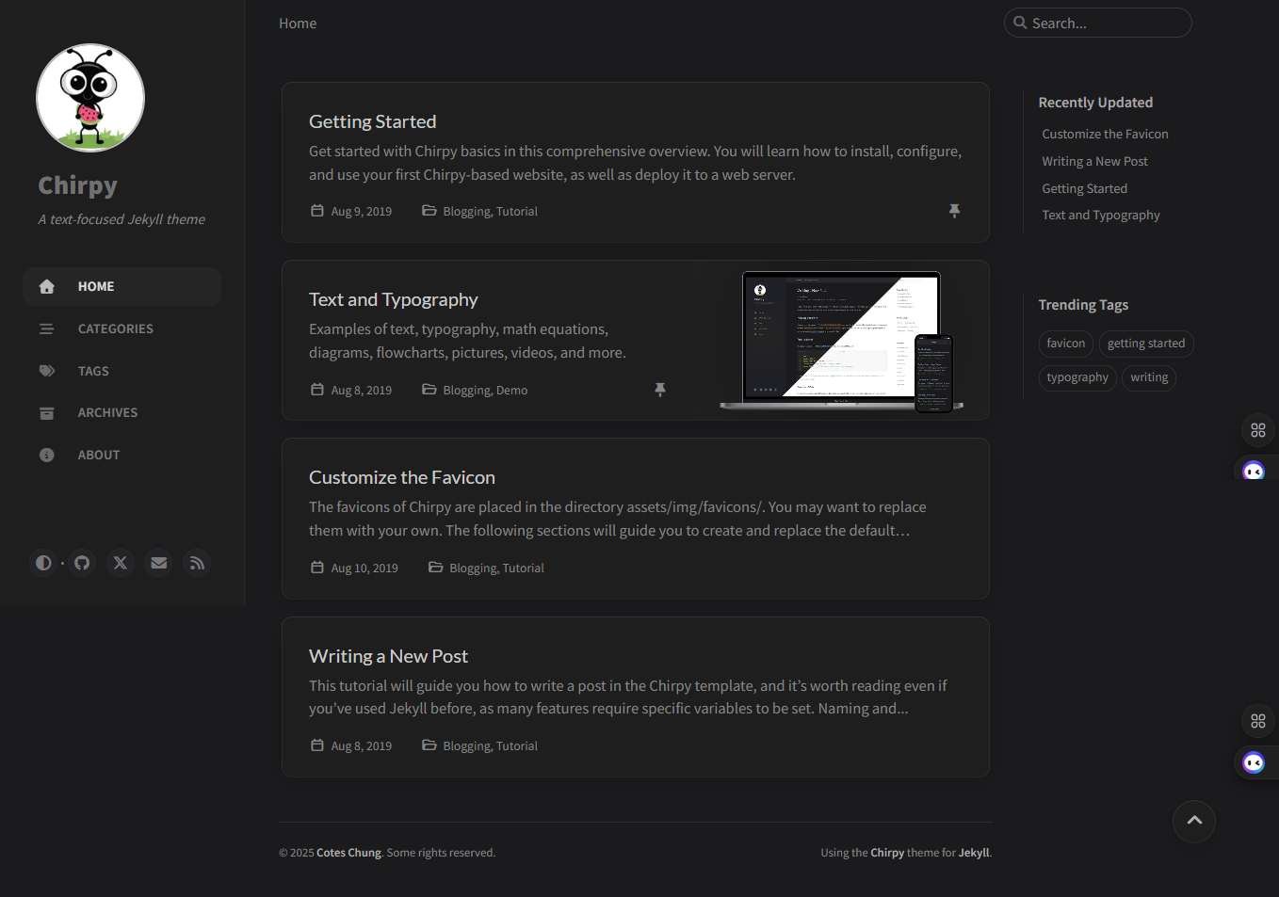Open the Tags sidebar menu

tap(93, 371)
